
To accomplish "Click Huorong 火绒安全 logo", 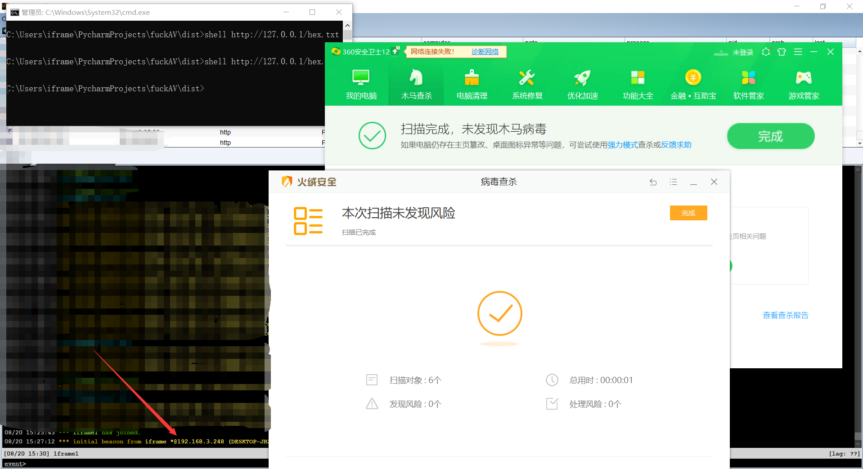I will click(x=309, y=182).
